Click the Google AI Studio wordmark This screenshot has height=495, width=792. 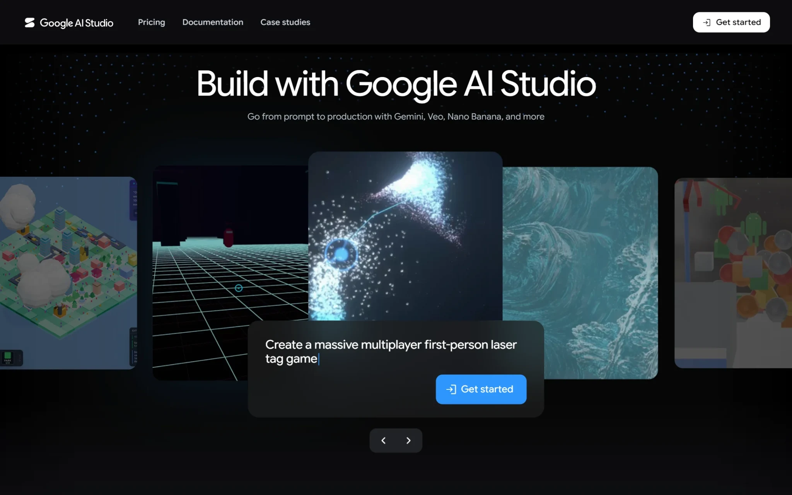[x=77, y=23]
